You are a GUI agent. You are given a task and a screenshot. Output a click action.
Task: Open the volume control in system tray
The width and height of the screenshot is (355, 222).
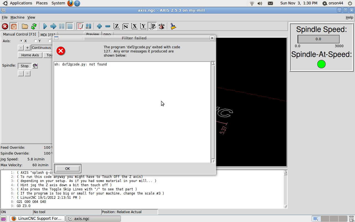coord(260,3)
